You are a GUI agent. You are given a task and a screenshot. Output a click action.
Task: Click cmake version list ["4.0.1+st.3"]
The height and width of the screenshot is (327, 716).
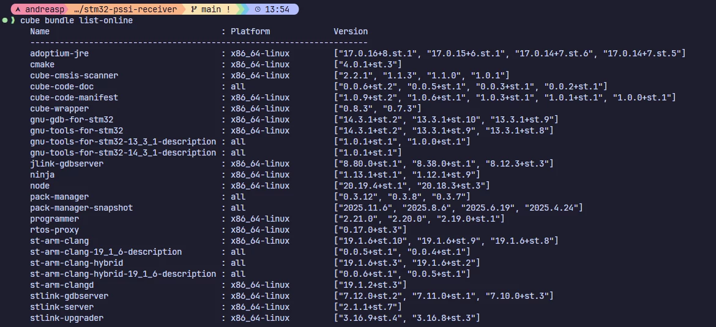(x=368, y=64)
